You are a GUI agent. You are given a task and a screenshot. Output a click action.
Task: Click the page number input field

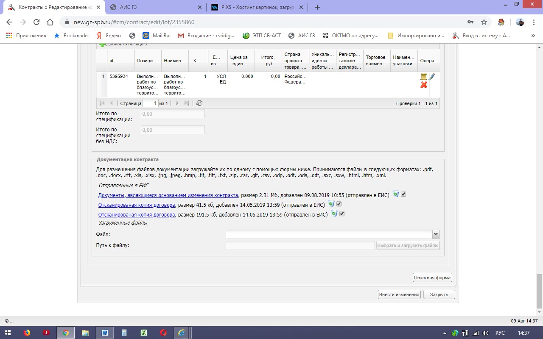150,103
